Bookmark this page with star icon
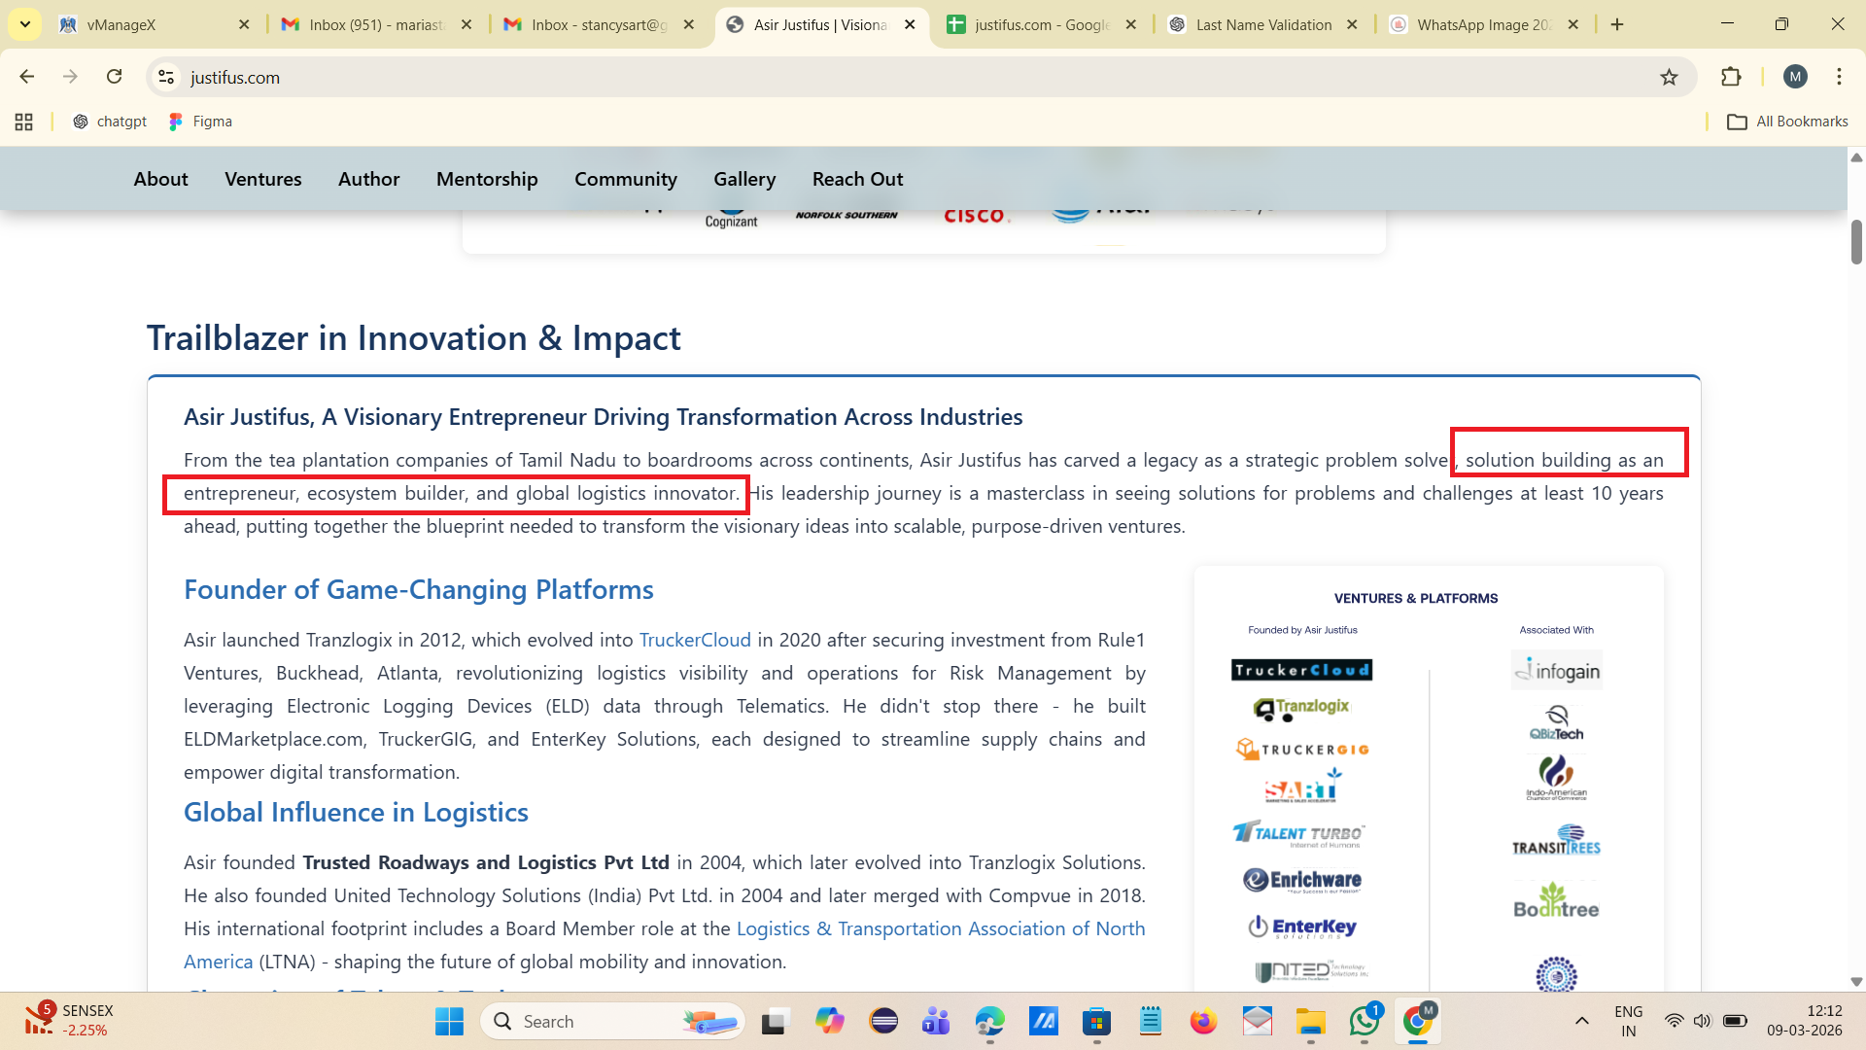The height and width of the screenshot is (1050, 1866). coord(1669,77)
